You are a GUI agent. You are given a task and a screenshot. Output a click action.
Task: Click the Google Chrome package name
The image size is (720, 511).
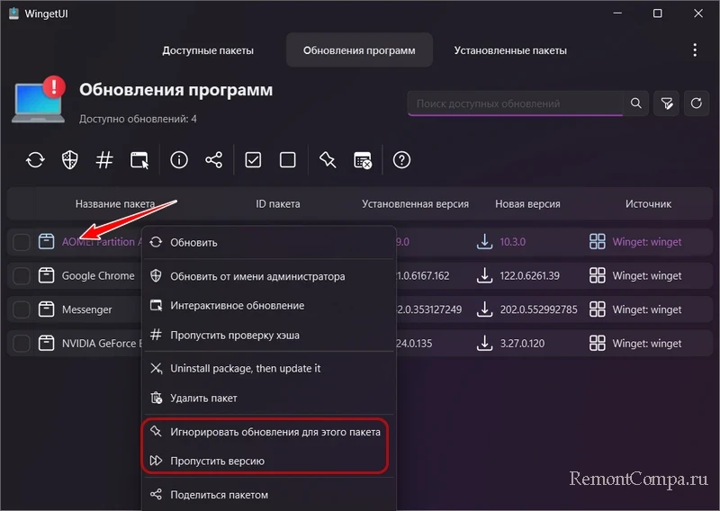pyautogui.click(x=98, y=276)
